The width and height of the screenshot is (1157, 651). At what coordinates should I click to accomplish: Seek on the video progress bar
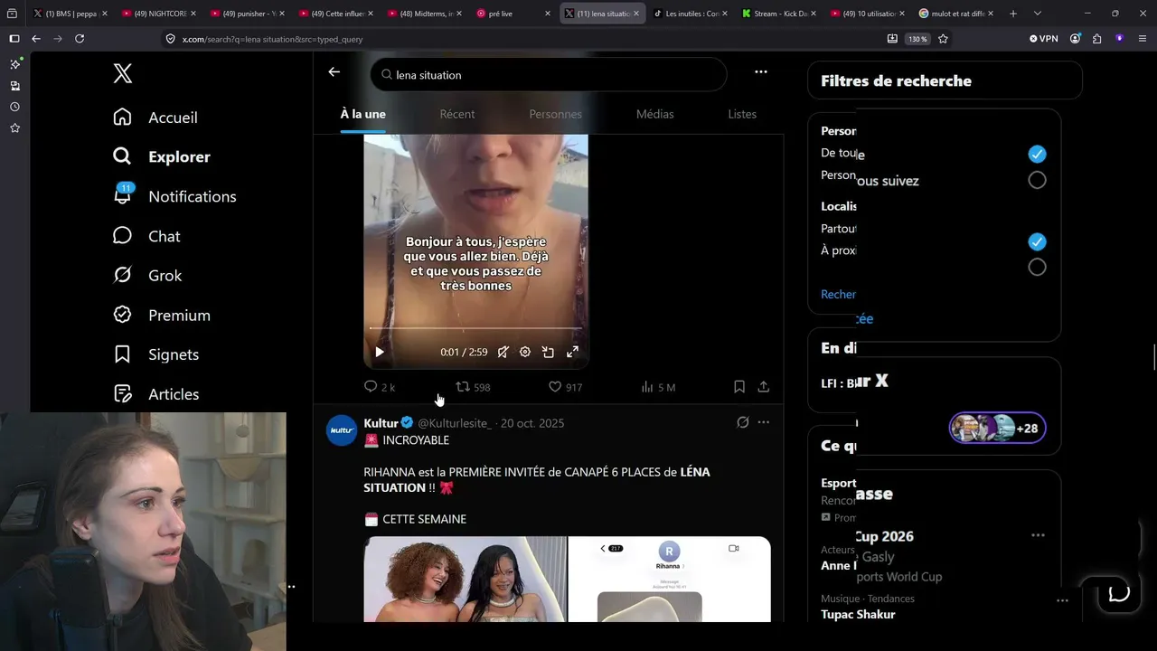475,328
